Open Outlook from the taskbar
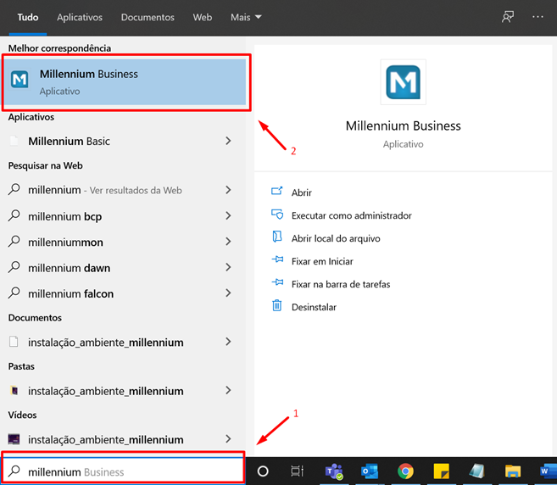This screenshot has height=485, width=557. (370, 471)
